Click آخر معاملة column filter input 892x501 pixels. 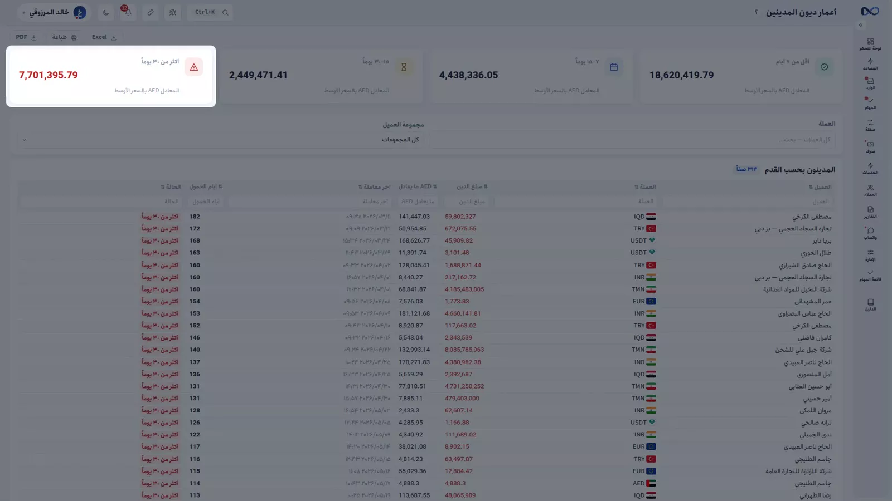pyautogui.click(x=310, y=202)
